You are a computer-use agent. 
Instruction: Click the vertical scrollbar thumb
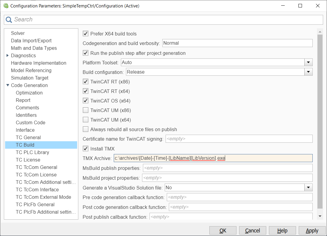[x=320, y=122]
